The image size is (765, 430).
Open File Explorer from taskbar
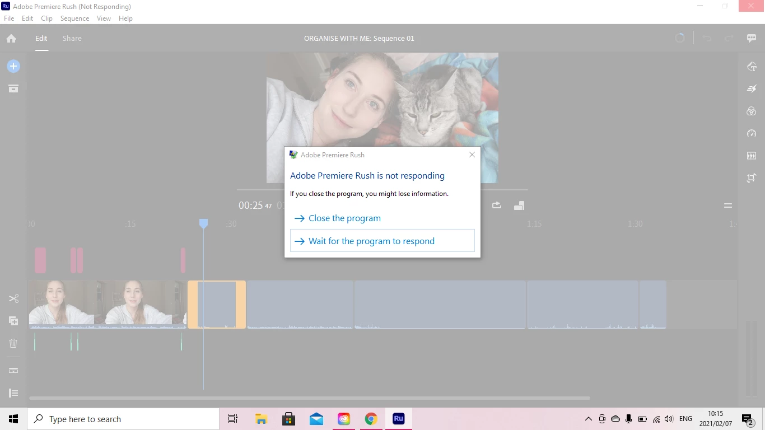(261, 419)
